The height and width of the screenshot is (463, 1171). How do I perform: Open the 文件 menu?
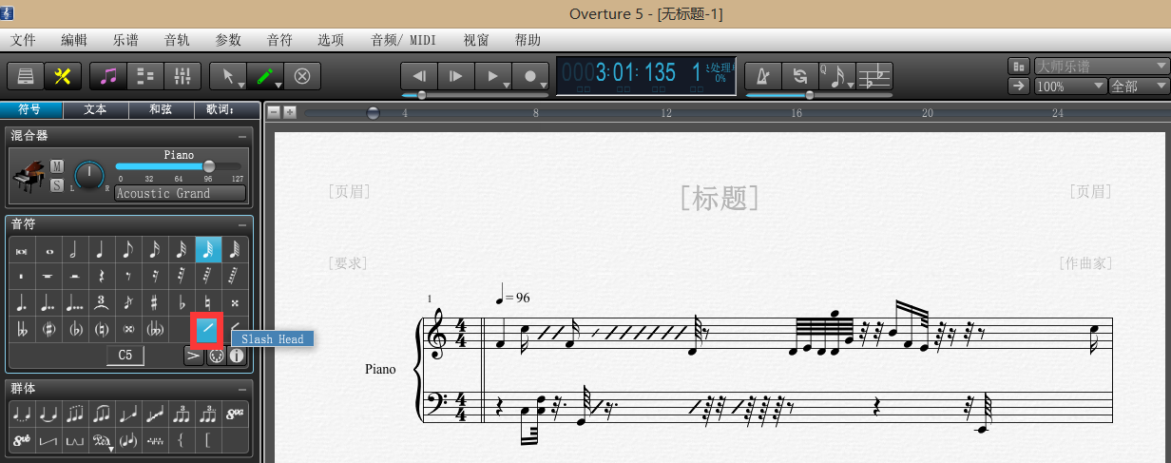(x=23, y=40)
